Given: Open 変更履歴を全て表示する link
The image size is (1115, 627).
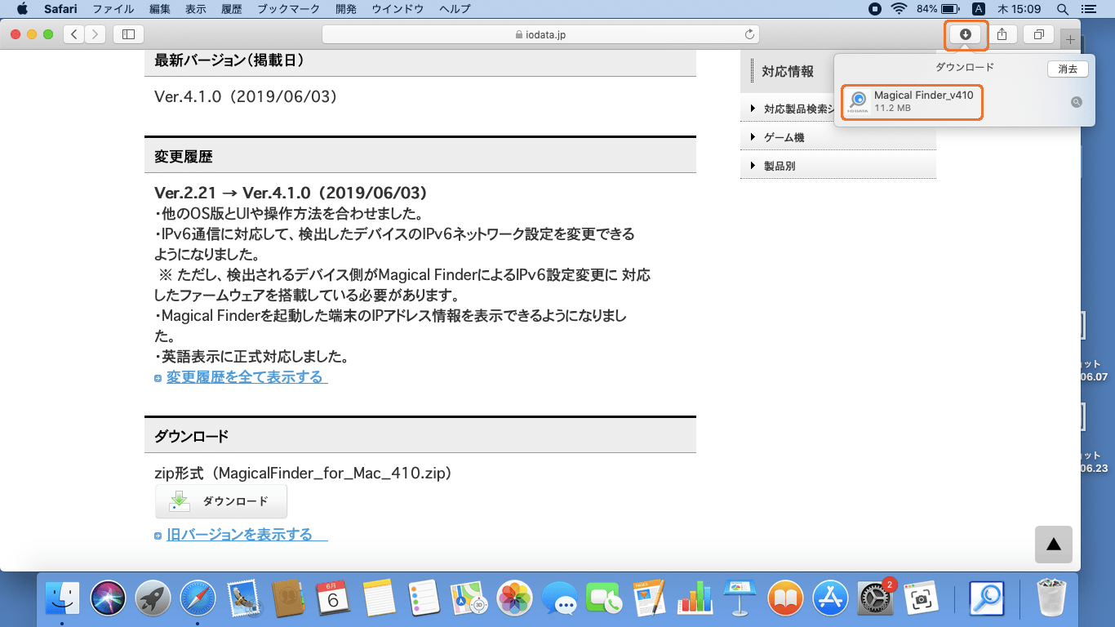Looking at the screenshot, I should pos(246,377).
